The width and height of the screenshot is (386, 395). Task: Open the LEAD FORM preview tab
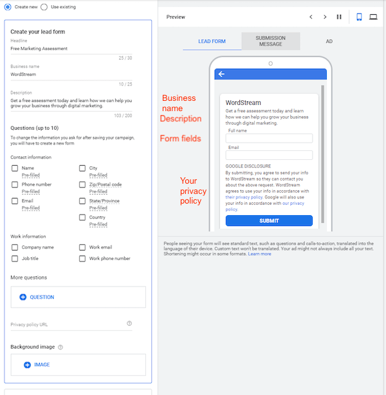(x=212, y=41)
